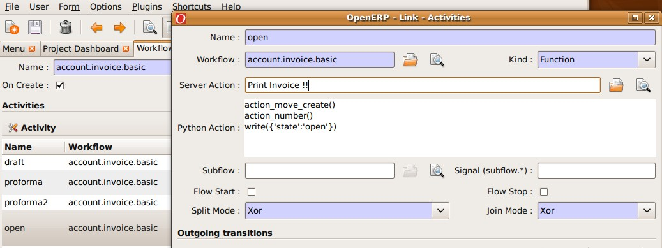Click the New record toolbar icon
Image resolution: width=662 pixels, height=248 pixels.
pyautogui.click(x=12, y=28)
